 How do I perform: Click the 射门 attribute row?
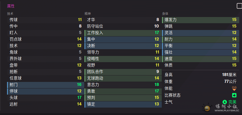[x=46, y=85]
